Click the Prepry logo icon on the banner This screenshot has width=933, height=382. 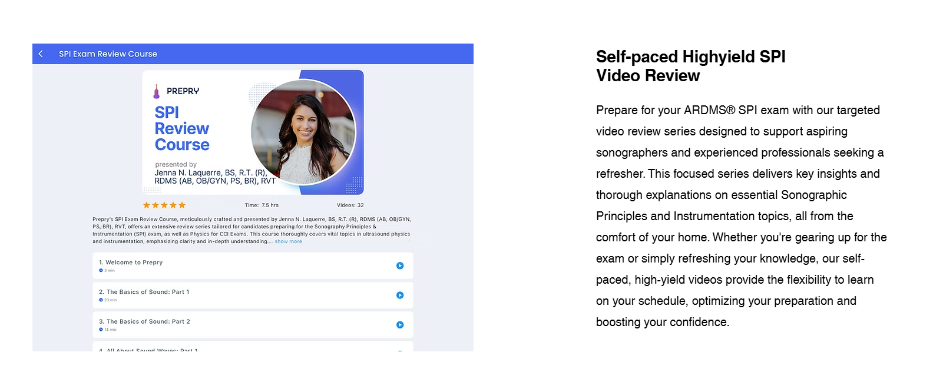[156, 91]
